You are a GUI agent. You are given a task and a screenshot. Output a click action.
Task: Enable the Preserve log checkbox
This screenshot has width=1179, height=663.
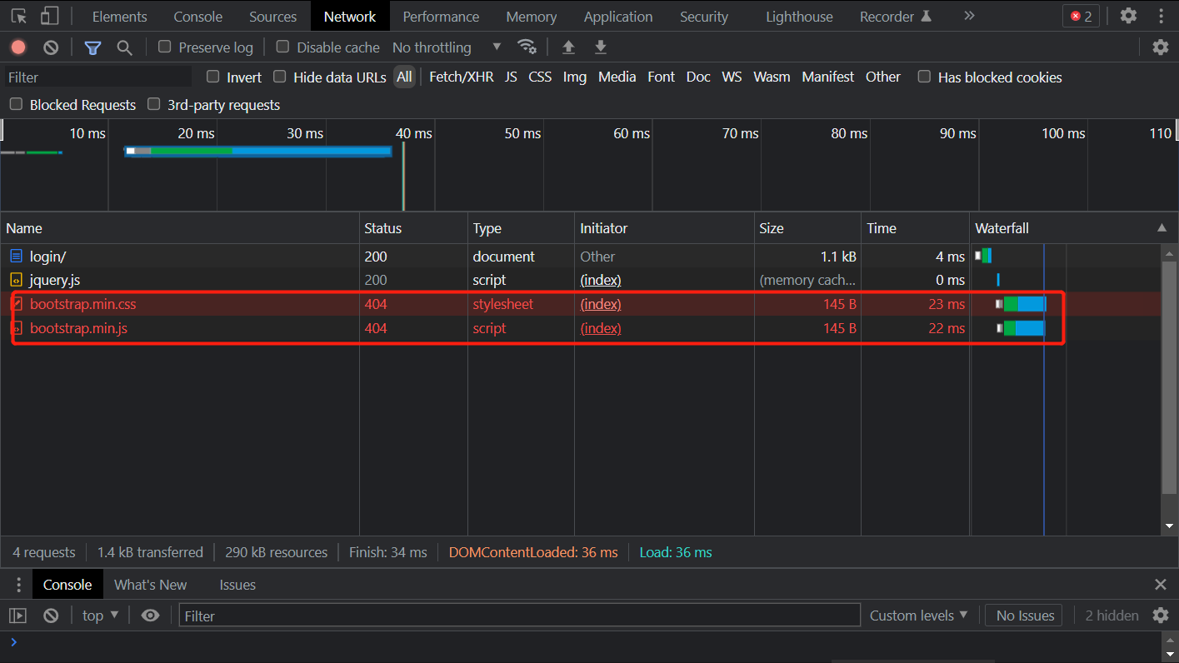pos(165,47)
